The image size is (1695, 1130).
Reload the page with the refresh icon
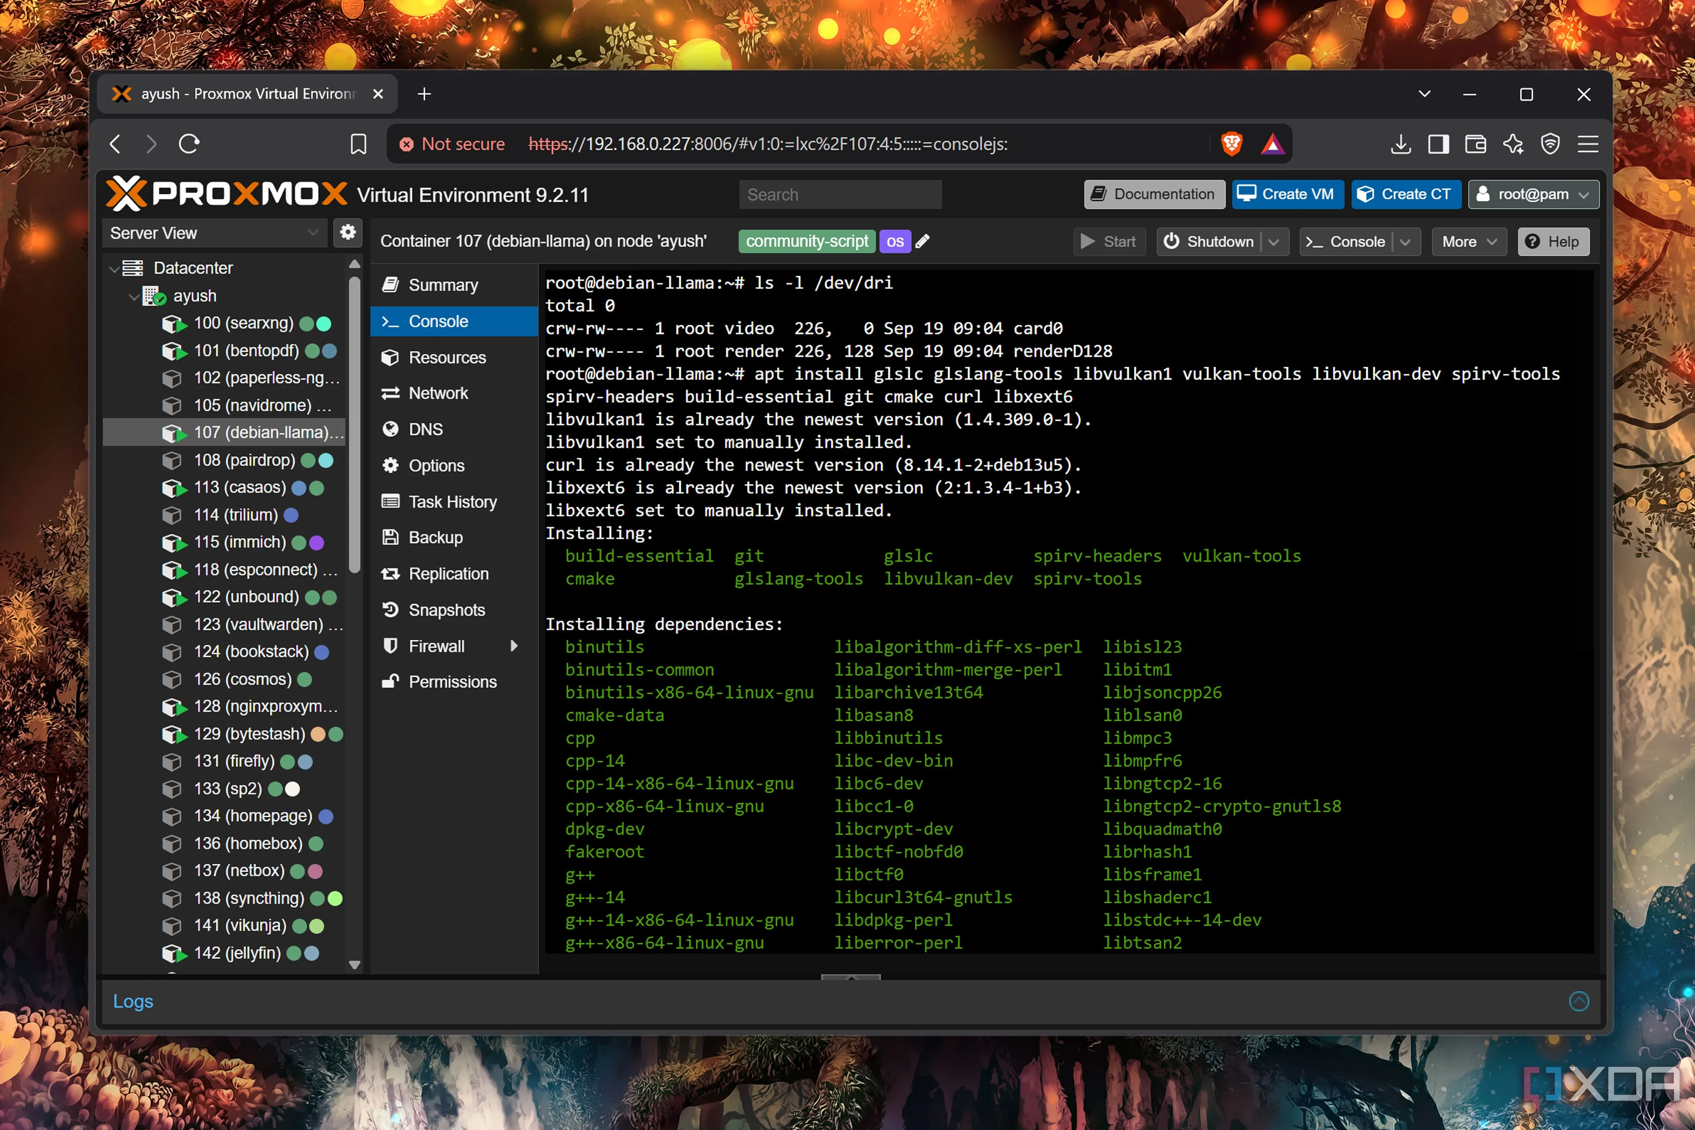[189, 144]
